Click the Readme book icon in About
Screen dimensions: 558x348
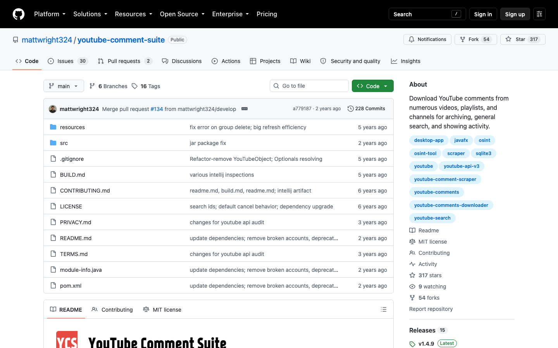[x=412, y=230]
